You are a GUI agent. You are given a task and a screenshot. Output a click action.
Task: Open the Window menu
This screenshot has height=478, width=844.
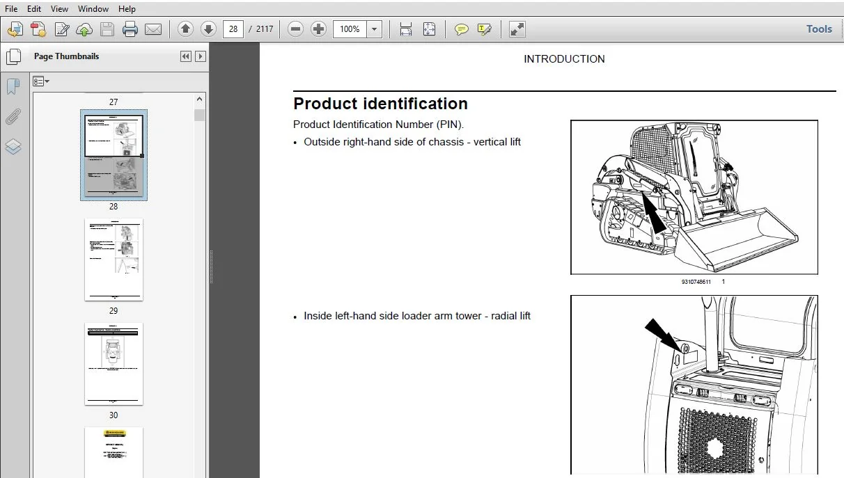coord(93,9)
